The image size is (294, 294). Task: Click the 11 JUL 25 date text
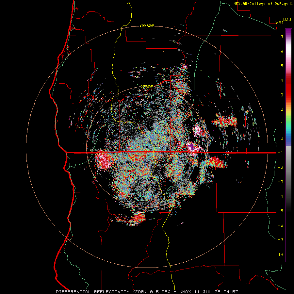coord(207,292)
